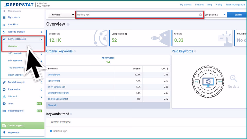Open the Keyword type dropdown
Screen dimensions: 247x139
61,15
